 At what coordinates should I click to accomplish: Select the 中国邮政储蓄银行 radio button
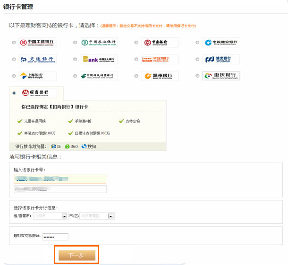[75, 76]
